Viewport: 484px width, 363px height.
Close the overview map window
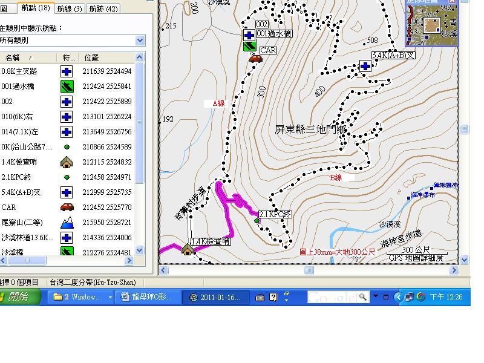(452, 1)
